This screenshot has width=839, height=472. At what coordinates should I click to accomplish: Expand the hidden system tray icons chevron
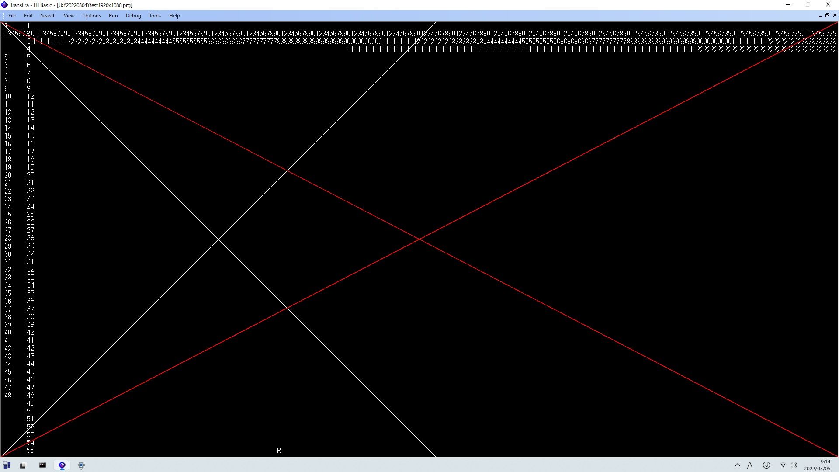738,465
